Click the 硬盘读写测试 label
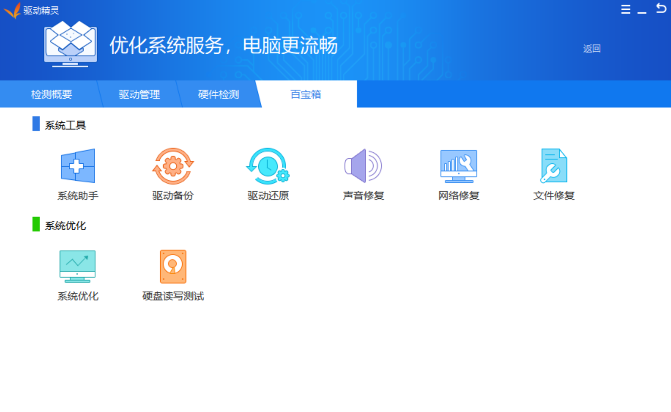The image size is (671, 412). click(173, 296)
